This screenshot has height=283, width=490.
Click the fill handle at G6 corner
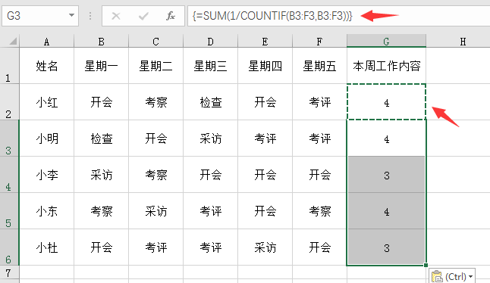click(x=426, y=266)
